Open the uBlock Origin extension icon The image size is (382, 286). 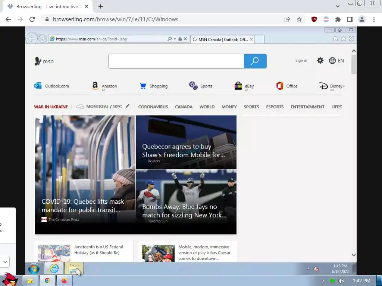(x=314, y=19)
